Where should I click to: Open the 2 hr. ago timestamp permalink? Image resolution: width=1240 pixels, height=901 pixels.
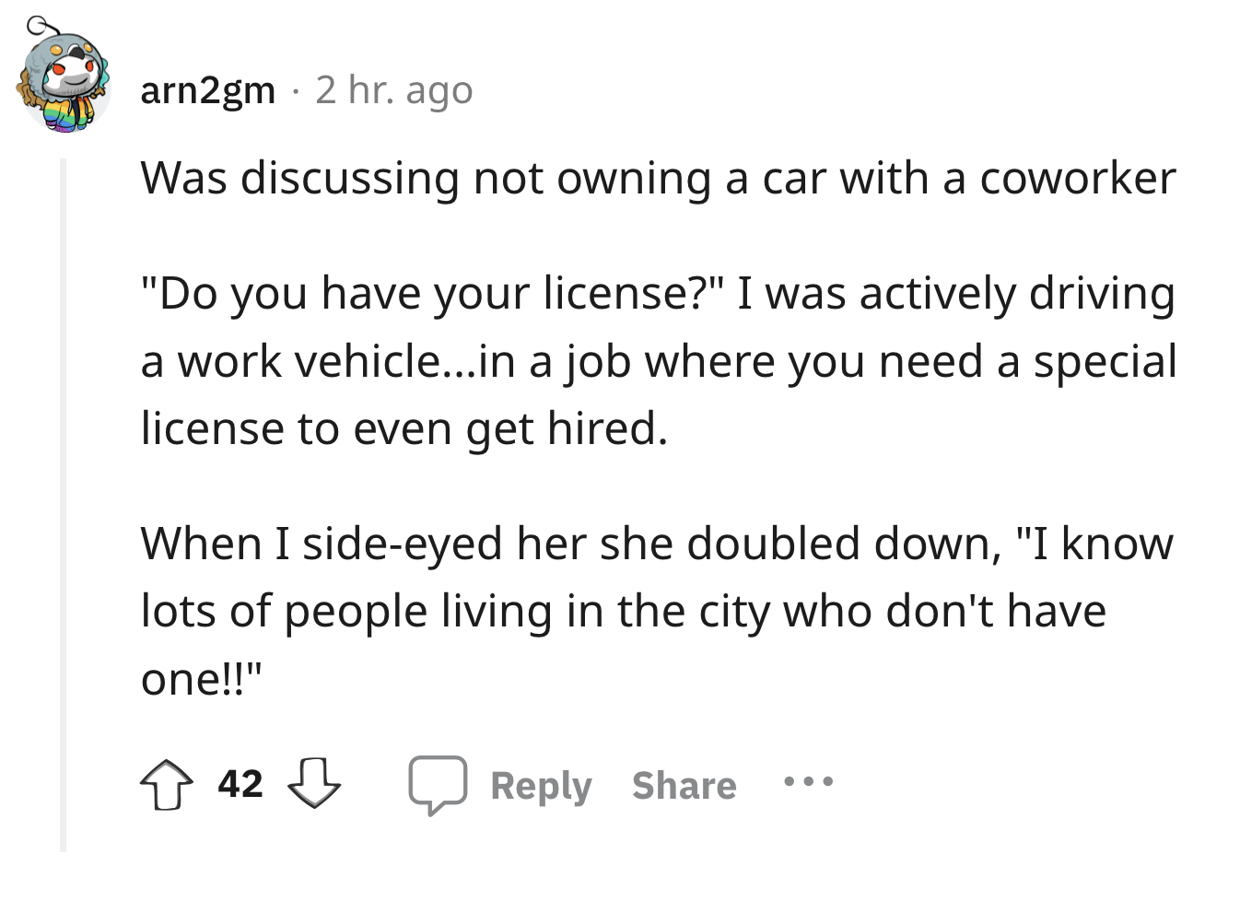(x=394, y=90)
